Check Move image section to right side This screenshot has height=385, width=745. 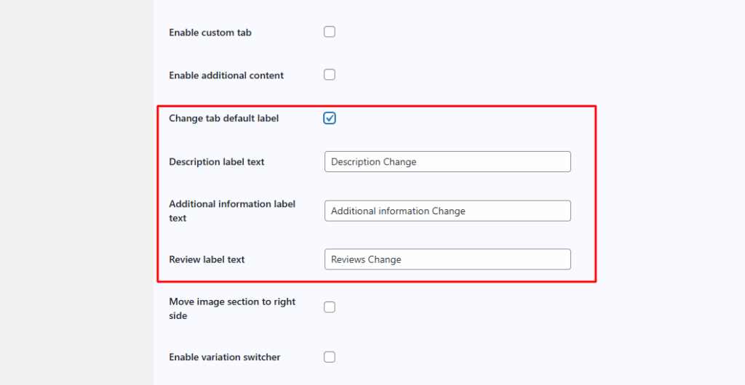tap(330, 307)
